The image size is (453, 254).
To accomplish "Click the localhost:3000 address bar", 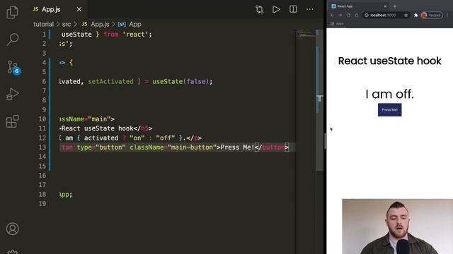I will pos(383,15).
